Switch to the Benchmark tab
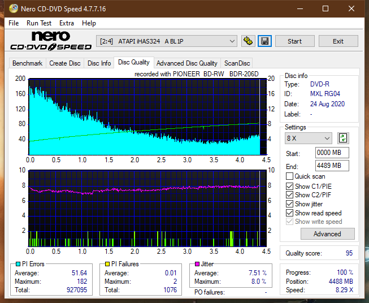This screenshot has height=303, width=369. point(28,63)
